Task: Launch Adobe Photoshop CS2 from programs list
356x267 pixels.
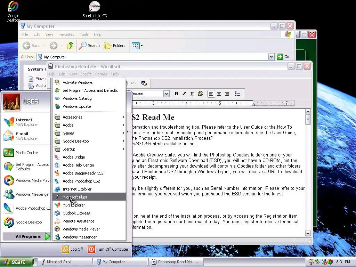Action: (x=89, y=181)
